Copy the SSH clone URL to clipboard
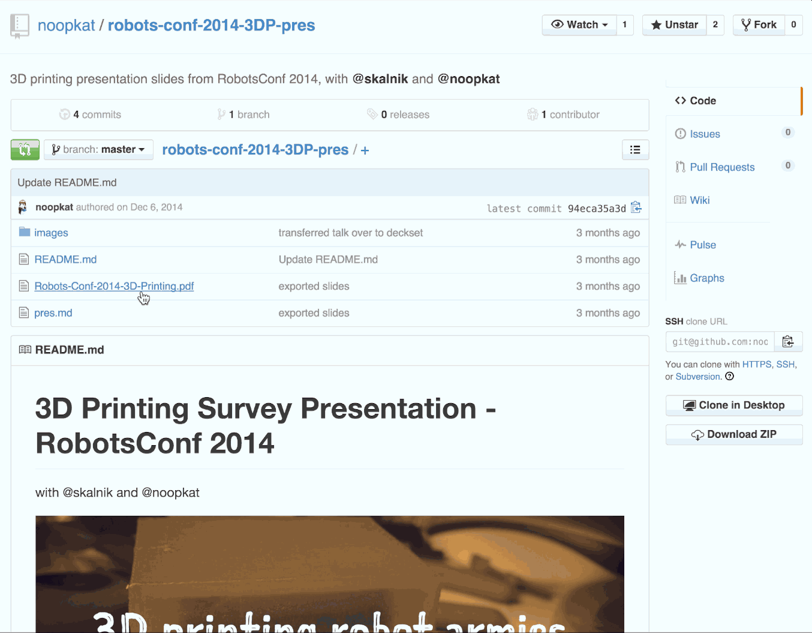The width and height of the screenshot is (812, 633). (788, 341)
